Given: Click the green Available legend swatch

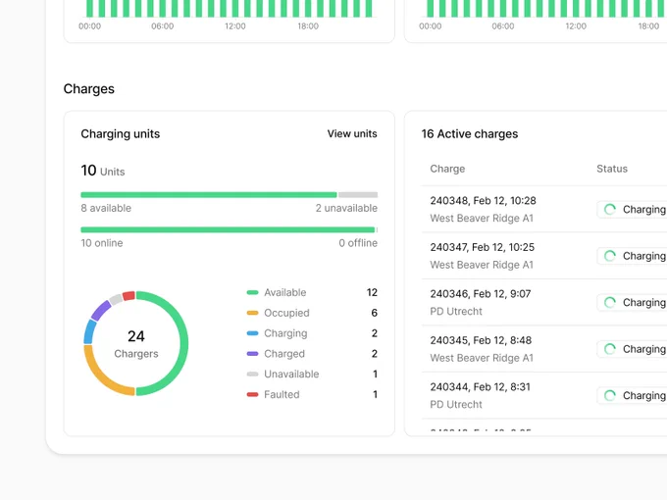Looking at the screenshot, I should (252, 292).
